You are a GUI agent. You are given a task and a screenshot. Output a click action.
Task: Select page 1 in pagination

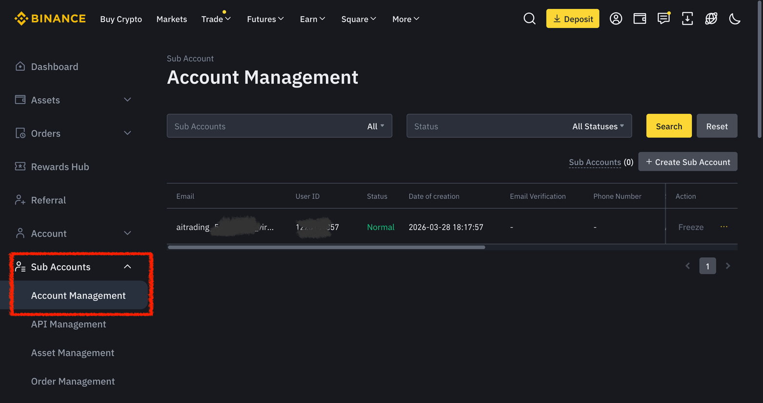[707, 266]
